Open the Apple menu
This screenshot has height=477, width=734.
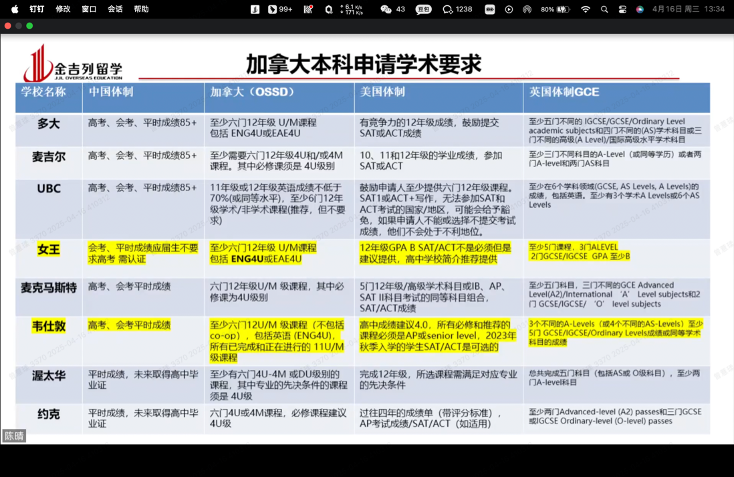(15, 9)
